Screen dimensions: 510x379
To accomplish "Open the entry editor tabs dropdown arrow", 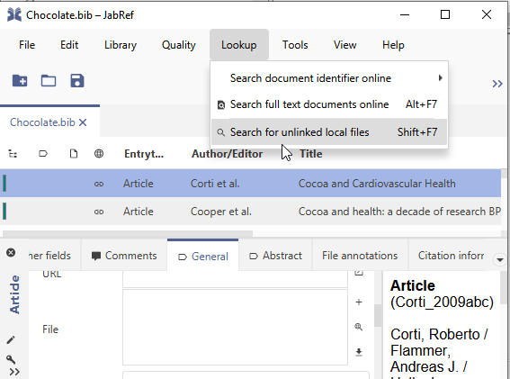I will pos(499,259).
